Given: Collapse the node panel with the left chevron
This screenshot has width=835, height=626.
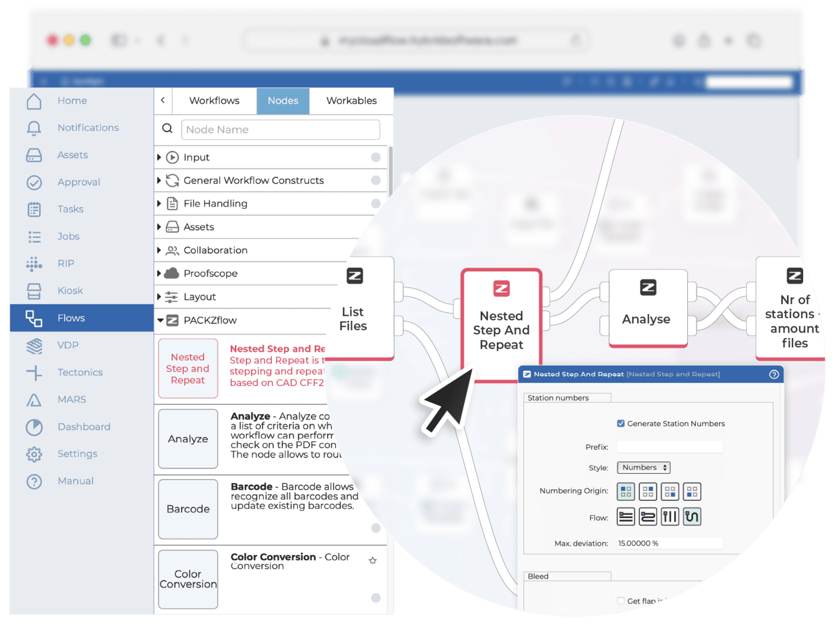Looking at the screenshot, I should 163,100.
